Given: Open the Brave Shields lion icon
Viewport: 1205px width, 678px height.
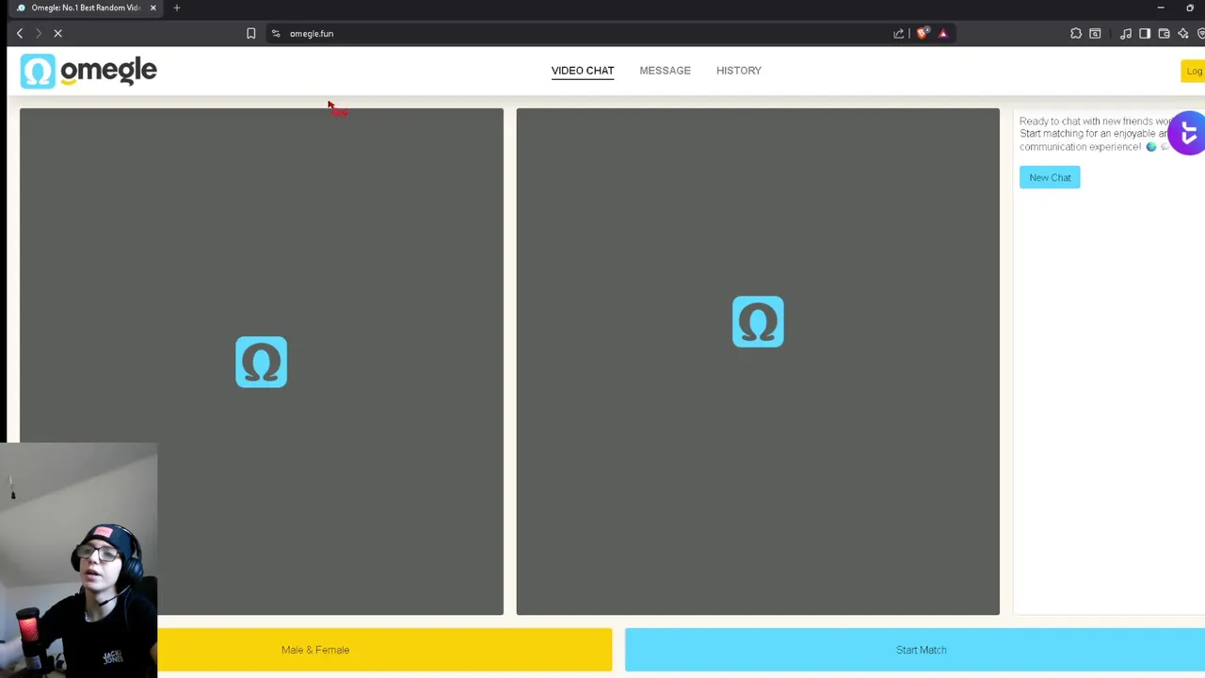Looking at the screenshot, I should pos(922,33).
